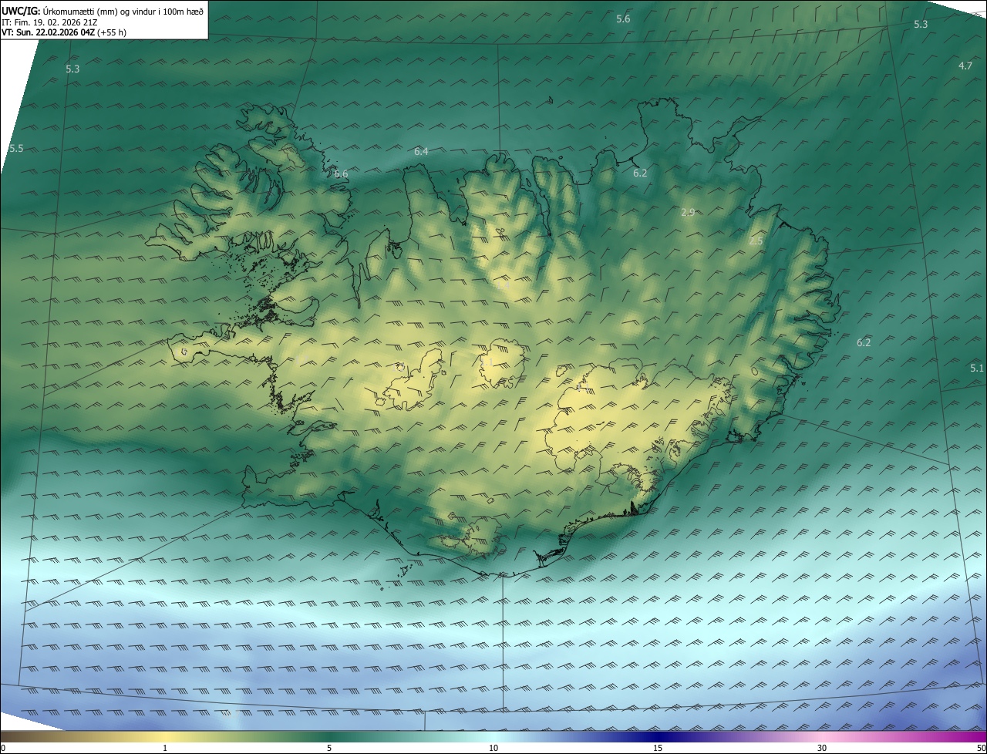Viewport: 987px width, 754px height.
Task: Click the 0 tick on color scale
Action: (2, 748)
